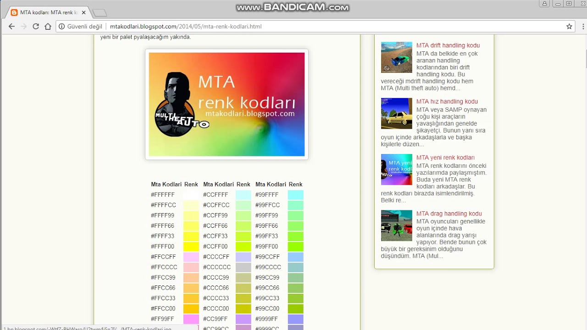Click the #99FFCC code text
The height and width of the screenshot is (330, 587).
click(268, 205)
